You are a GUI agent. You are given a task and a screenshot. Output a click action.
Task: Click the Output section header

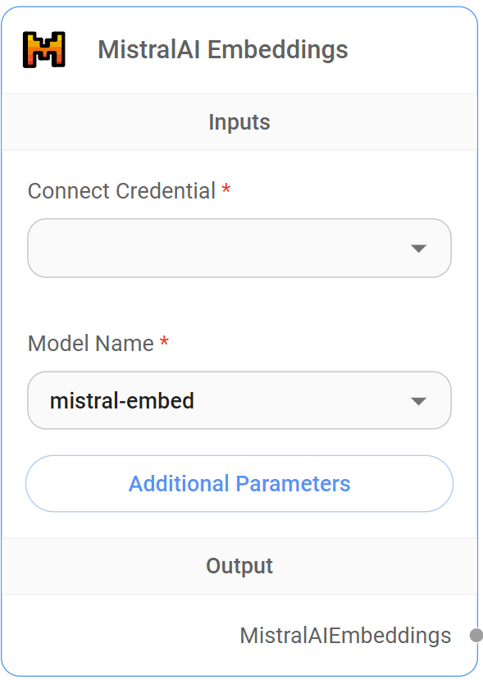click(x=239, y=565)
